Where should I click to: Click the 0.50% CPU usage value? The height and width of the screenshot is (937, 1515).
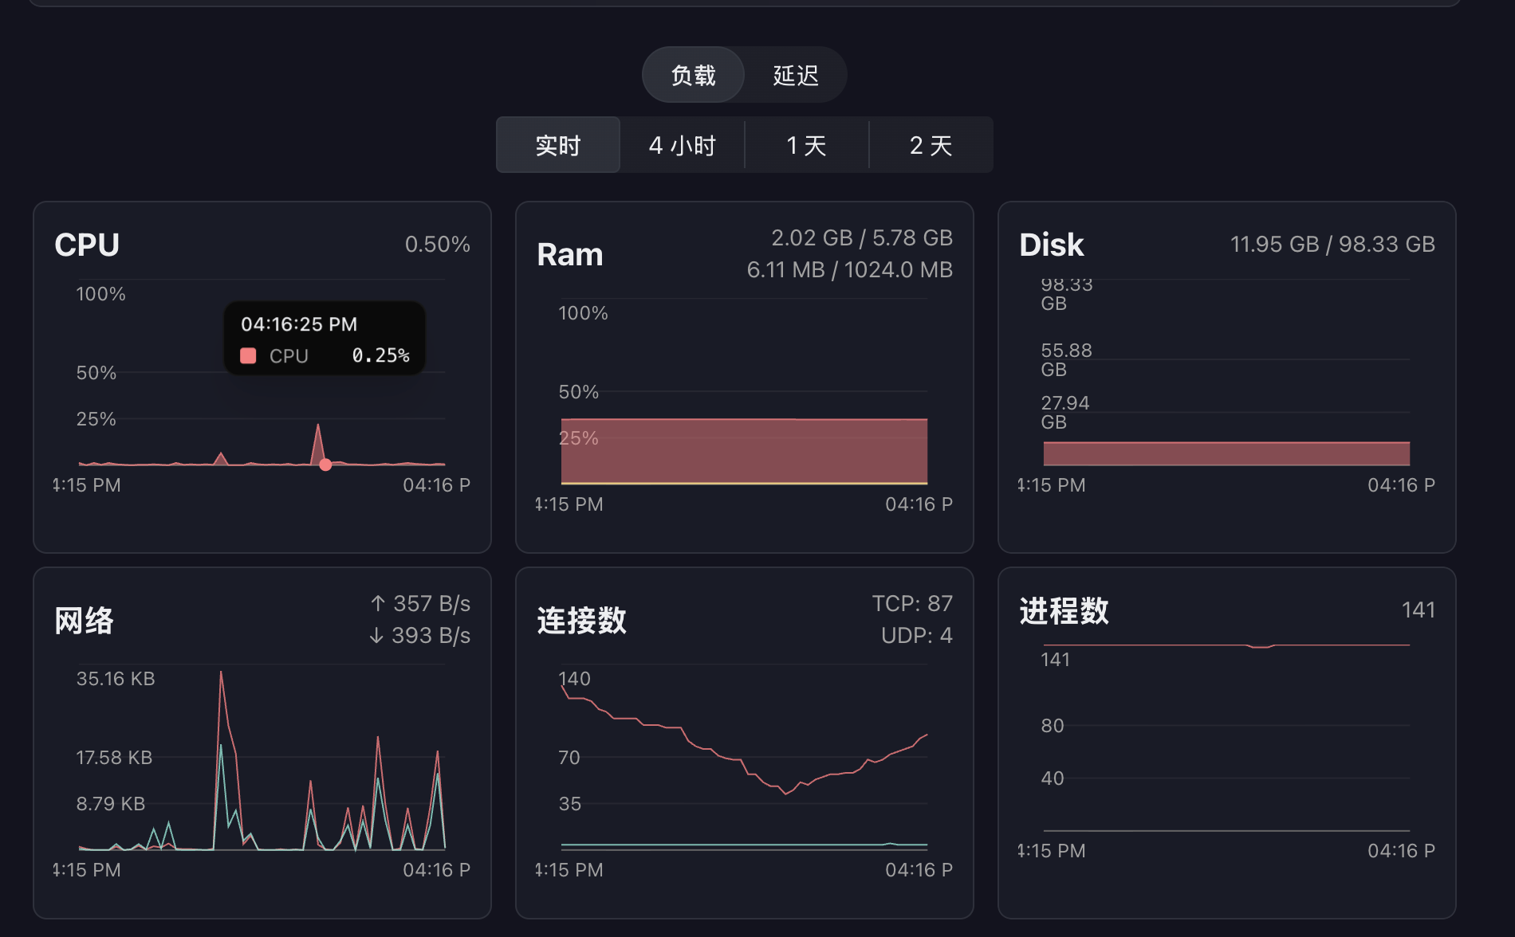437,244
